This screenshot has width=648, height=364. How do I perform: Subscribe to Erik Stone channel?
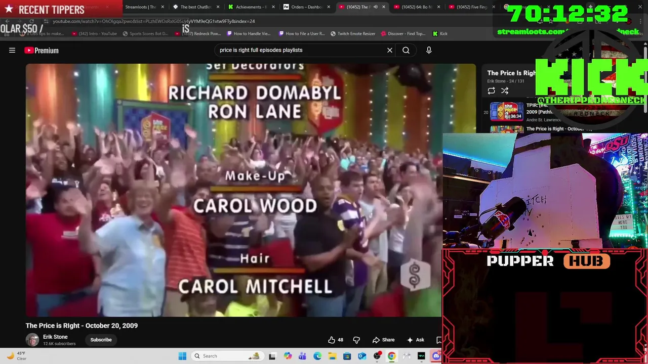[x=101, y=340]
